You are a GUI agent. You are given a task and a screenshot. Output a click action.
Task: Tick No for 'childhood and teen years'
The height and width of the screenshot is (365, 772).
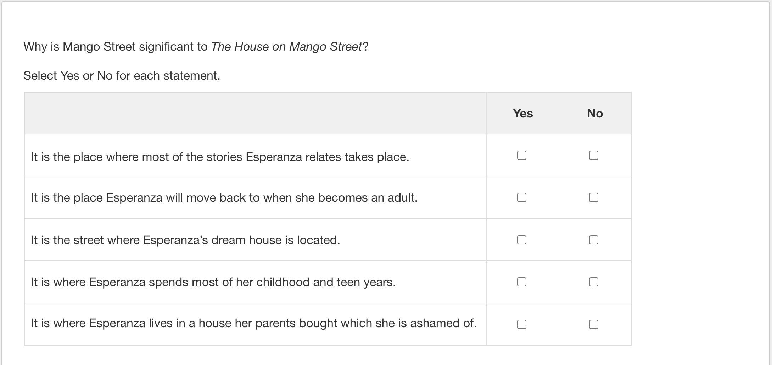[593, 282]
